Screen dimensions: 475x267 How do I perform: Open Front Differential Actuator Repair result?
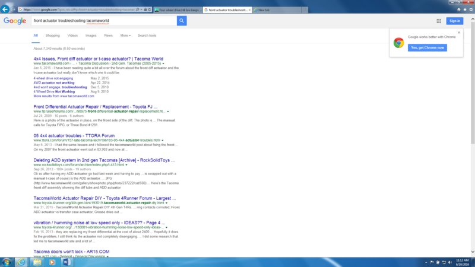96,107
